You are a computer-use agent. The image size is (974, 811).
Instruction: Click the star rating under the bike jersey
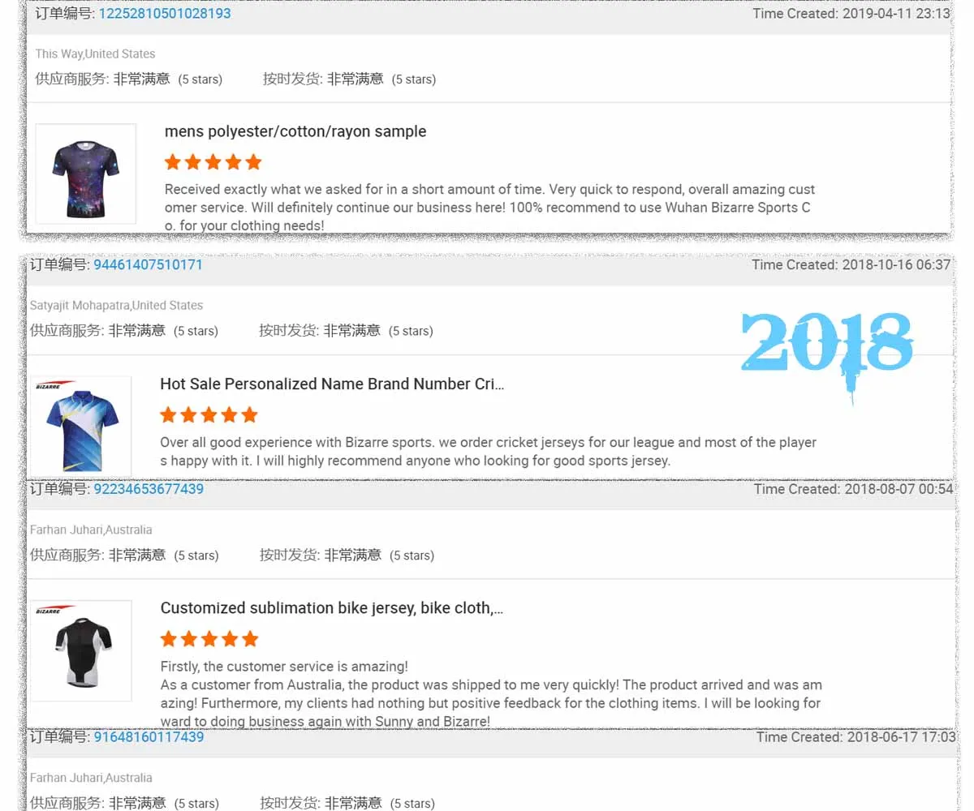tap(209, 639)
